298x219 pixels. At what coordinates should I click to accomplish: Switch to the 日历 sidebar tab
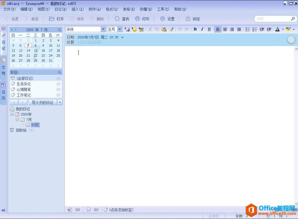click(x=4, y=93)
